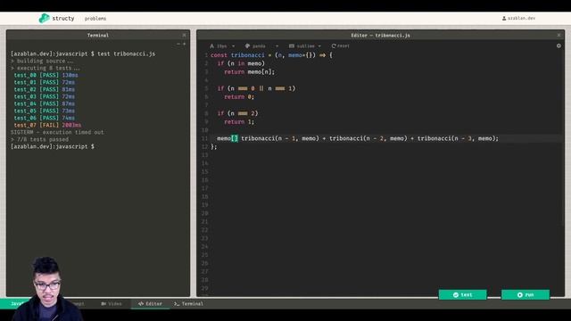Screen dimensions: 571x321
Task: Click the javascript language selector
Action: click(x=15, y=303)
